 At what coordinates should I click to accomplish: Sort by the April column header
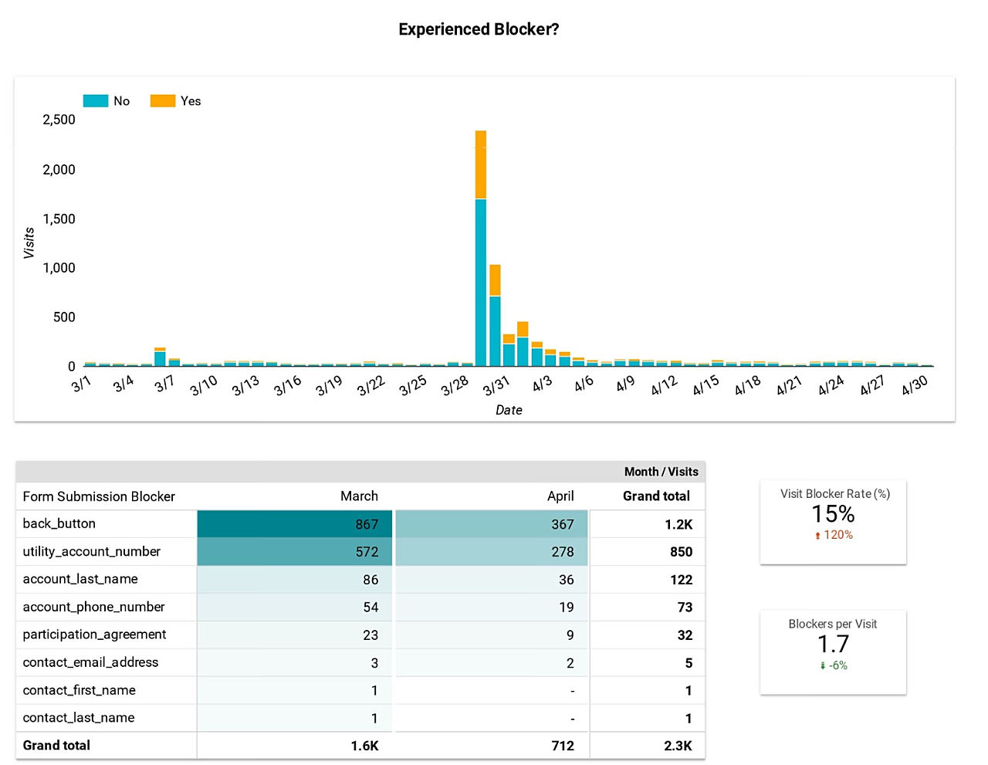[560, 496]
